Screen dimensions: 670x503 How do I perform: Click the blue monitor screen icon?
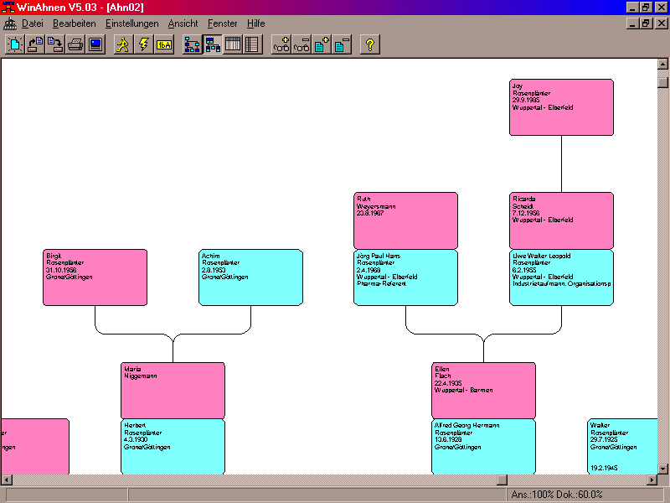click(x=95, y=44)
